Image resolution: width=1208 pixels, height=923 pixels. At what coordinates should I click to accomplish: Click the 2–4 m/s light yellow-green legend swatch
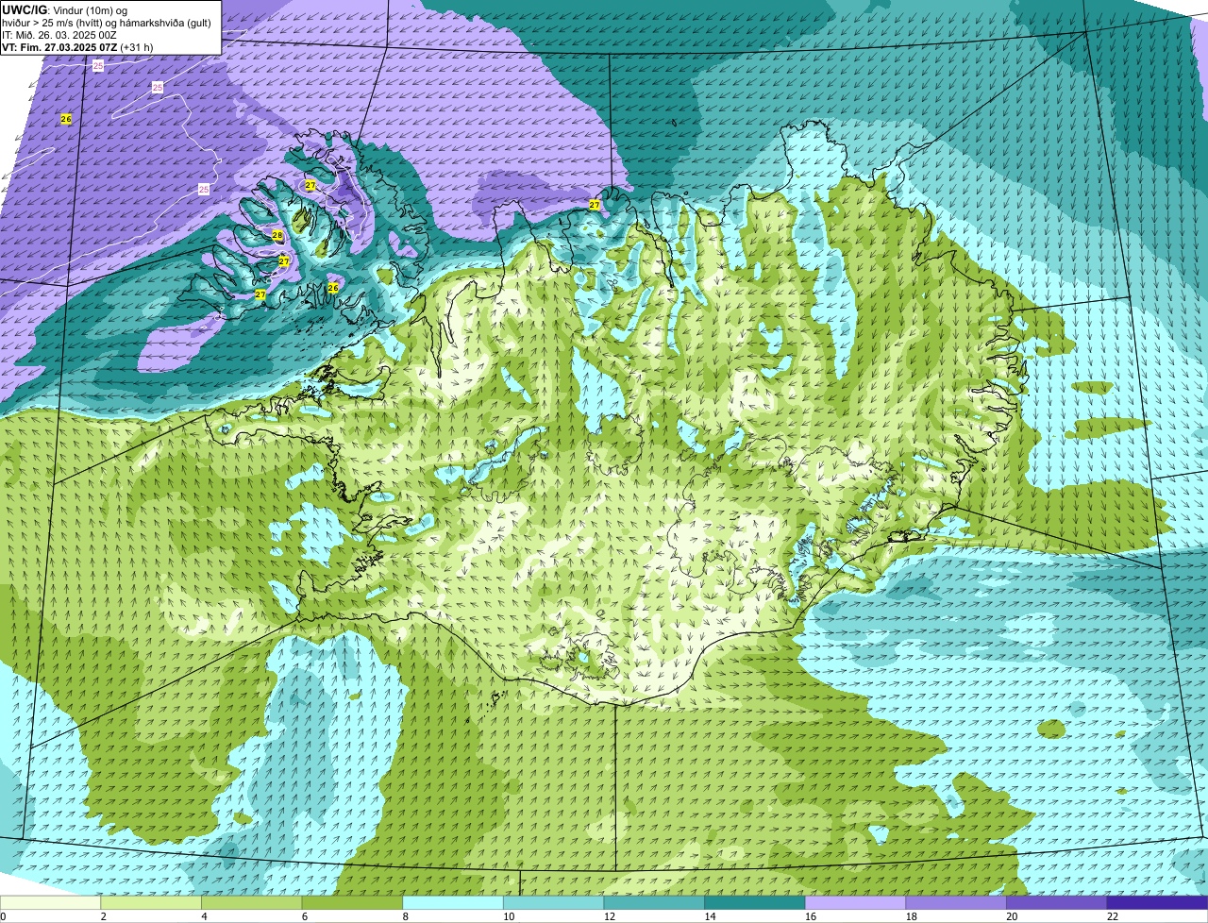click(151, 902)
